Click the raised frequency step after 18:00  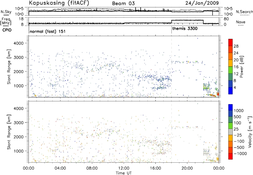click(x=187, y=20)
